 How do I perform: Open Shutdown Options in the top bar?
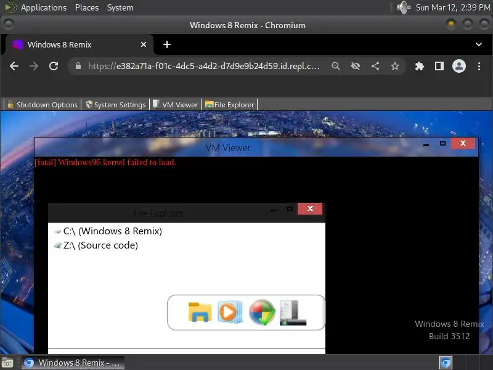coord(42,104)
